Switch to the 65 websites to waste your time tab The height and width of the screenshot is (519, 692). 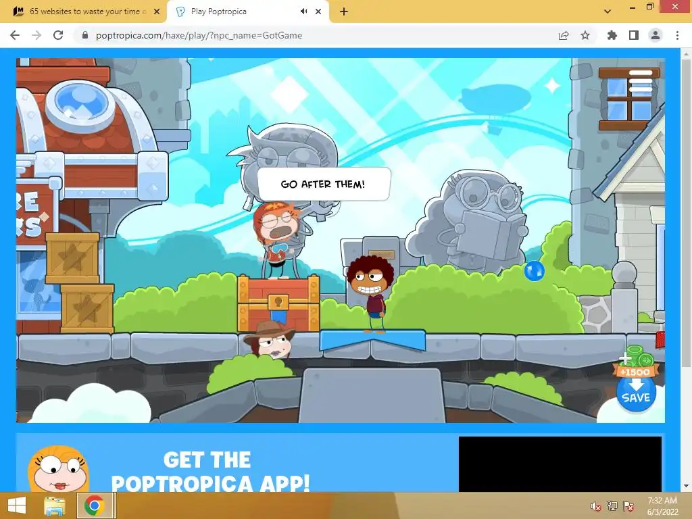83,11
